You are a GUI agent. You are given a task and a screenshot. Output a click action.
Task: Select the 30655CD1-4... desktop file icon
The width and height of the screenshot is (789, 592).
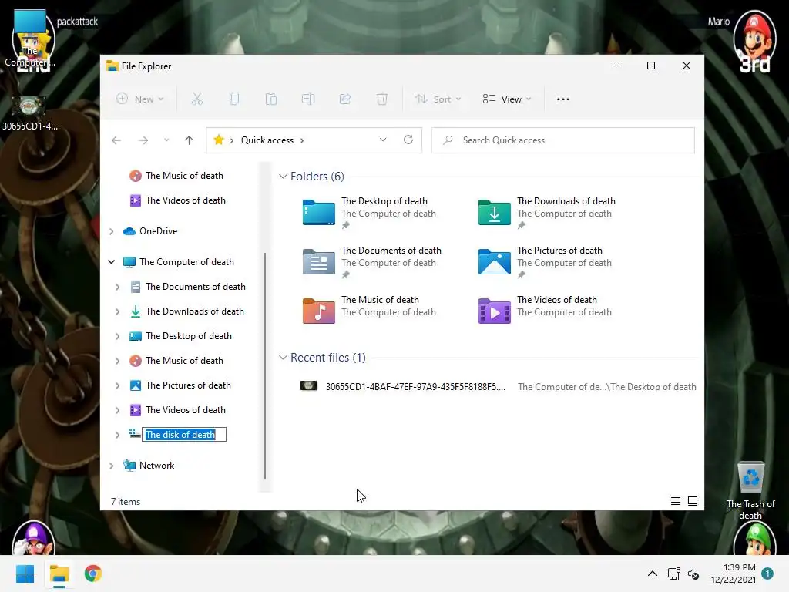29,114
